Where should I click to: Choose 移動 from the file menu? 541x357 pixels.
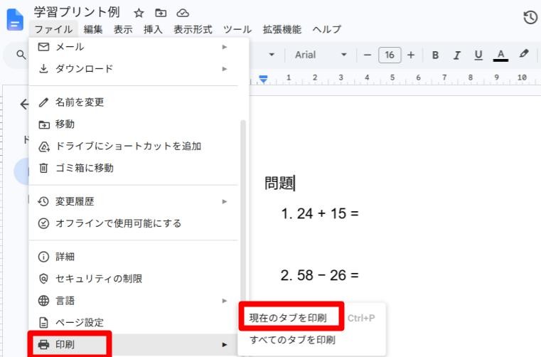point(134,124)
